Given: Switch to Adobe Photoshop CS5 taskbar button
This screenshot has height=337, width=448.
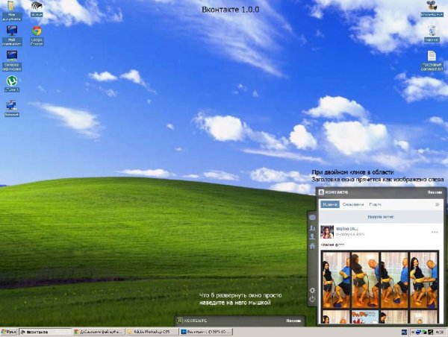Looking at the screenshot, I should 152,332.
